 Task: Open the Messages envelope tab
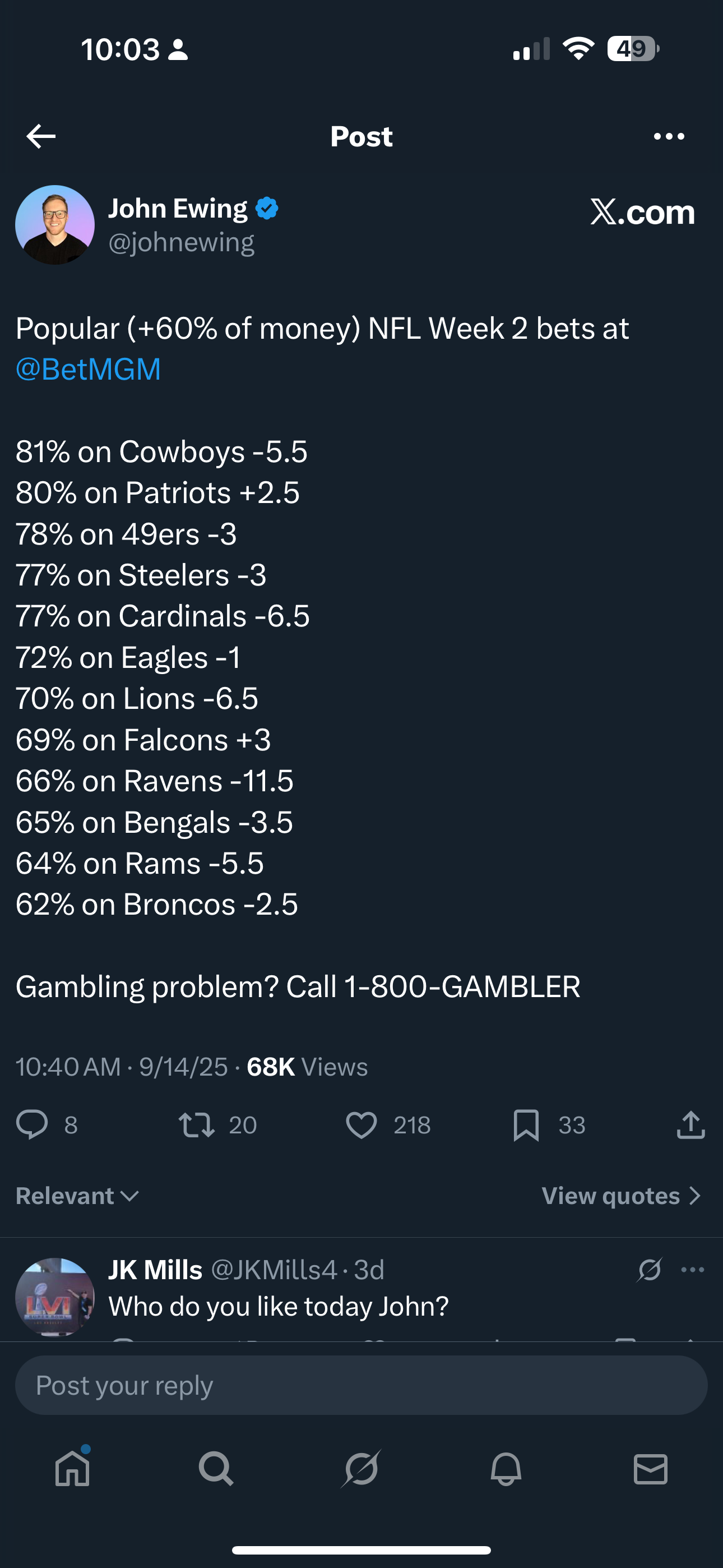pos(651,1469)
